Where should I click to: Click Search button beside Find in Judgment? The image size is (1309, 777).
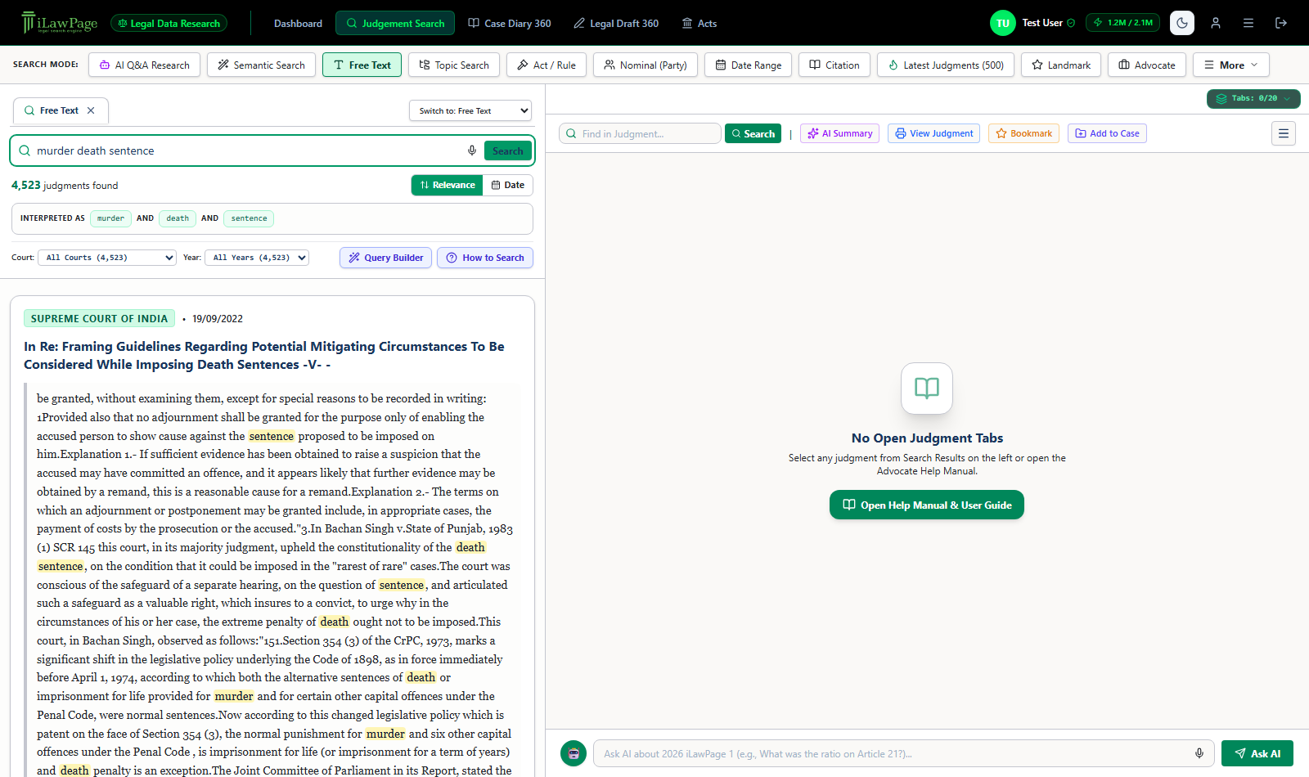pyautogui.click(x=753, y=133)
